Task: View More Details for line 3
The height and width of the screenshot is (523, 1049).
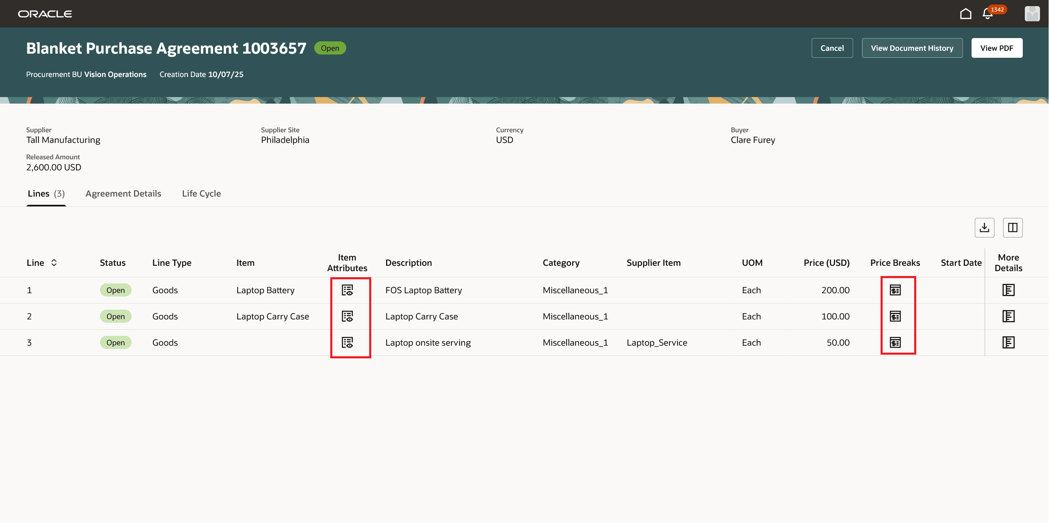Action: pyautogui.click(x=1008, y=342)
